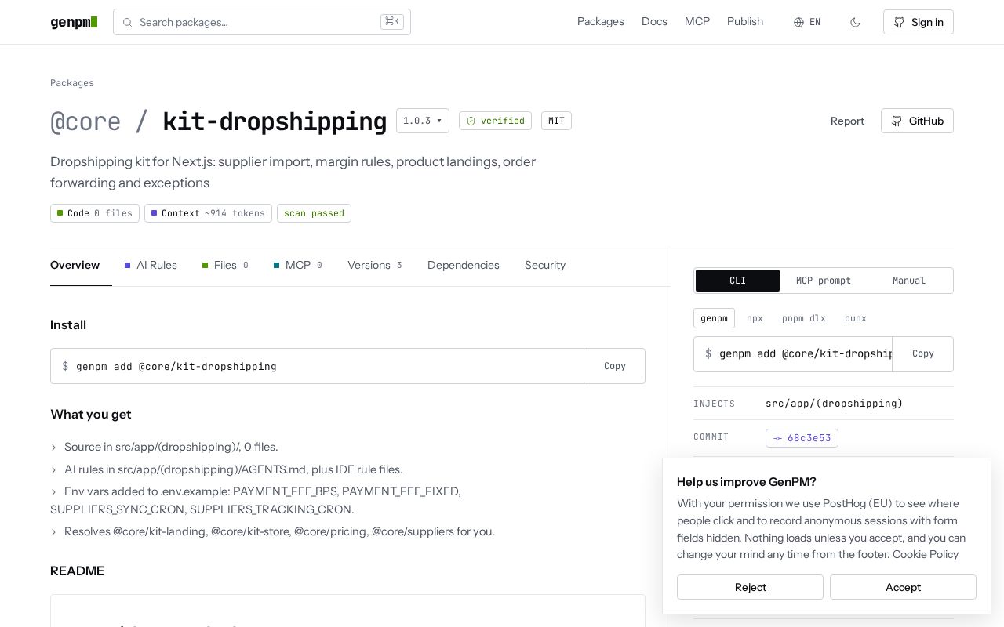Reject analytics in the cookie banner
Image resolution: width=1004 pixels, height=627 pixels.
[x=750, y=587]
